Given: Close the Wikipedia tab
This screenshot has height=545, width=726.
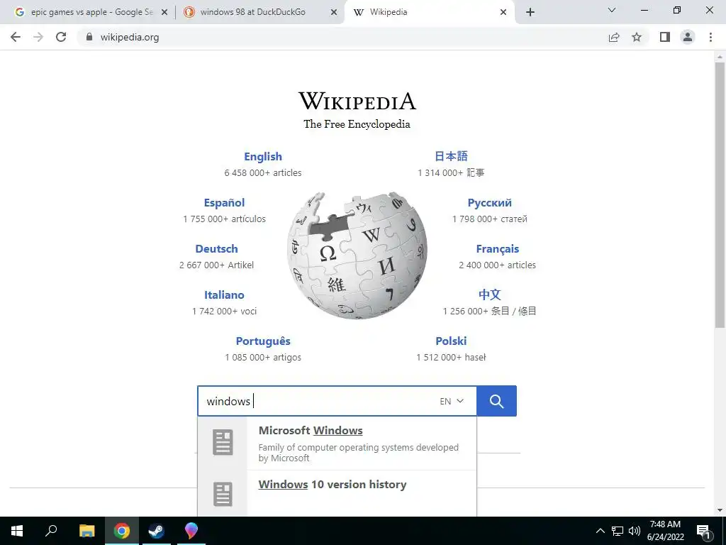Looking at the screenshot, I should (x=504, y=13).
